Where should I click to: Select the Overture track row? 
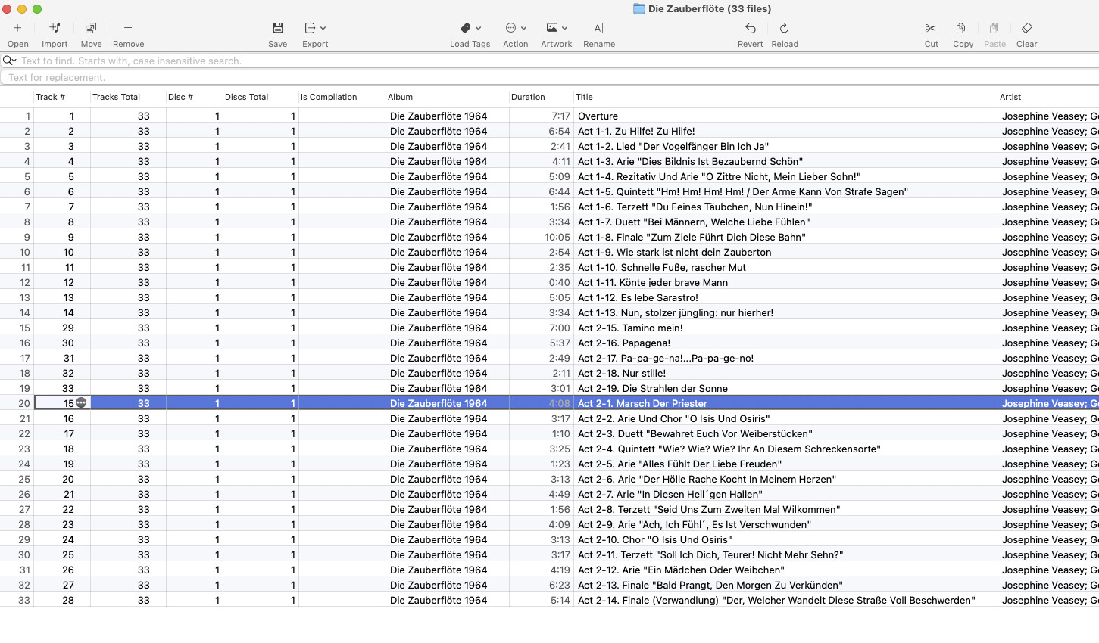point(598,116)
